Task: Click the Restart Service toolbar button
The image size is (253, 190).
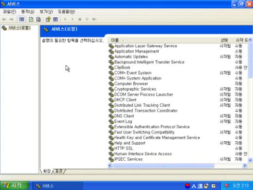Action: click(94, 19)
